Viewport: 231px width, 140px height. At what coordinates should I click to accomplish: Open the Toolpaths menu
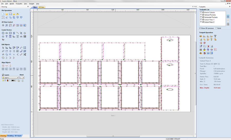19,4
